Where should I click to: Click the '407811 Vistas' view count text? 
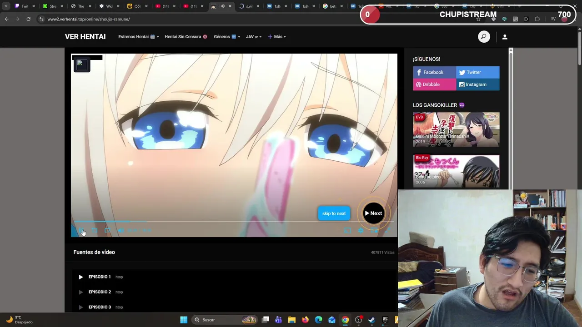click(382, 253)
